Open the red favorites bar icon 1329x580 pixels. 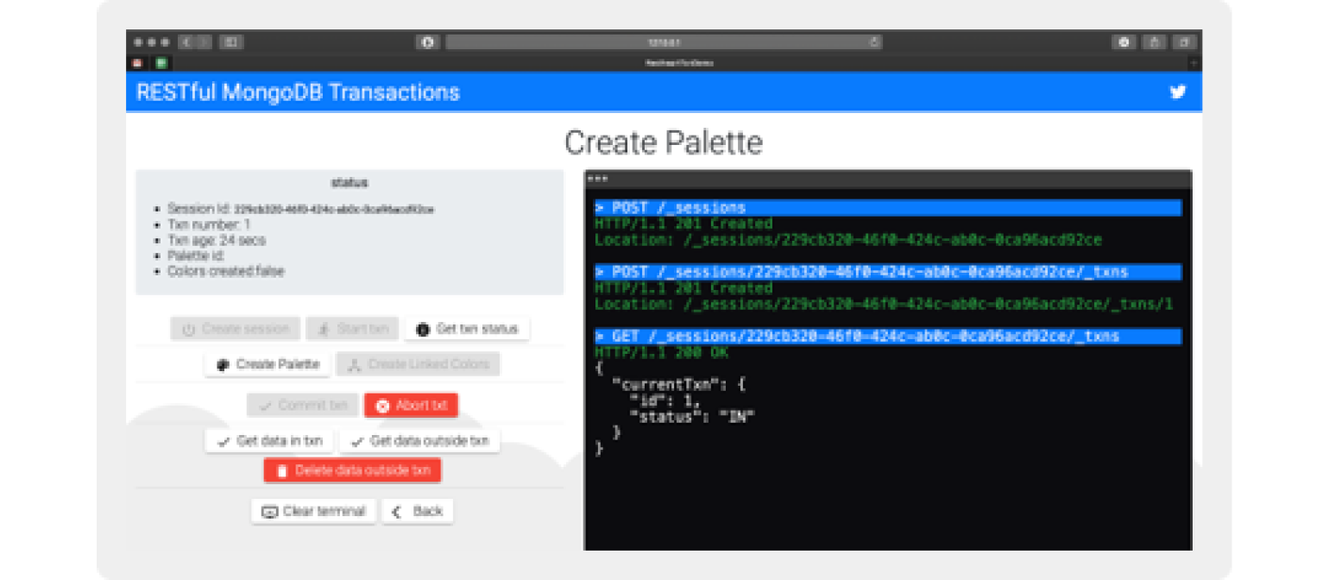click(137, 63)
